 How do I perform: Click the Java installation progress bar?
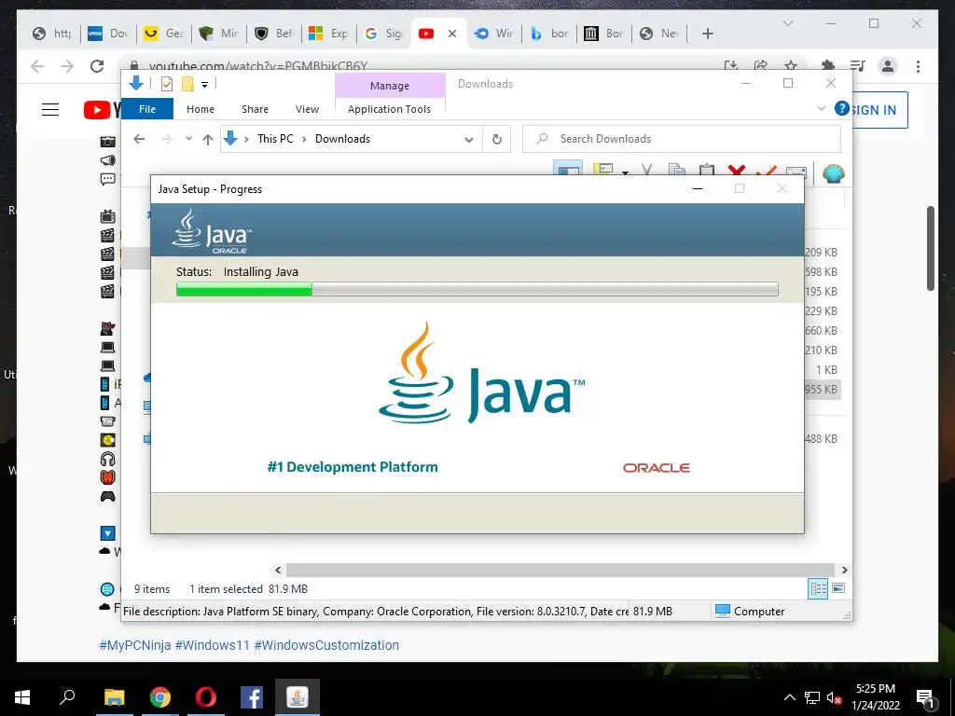pyautogui.click(x=477, y=289)
